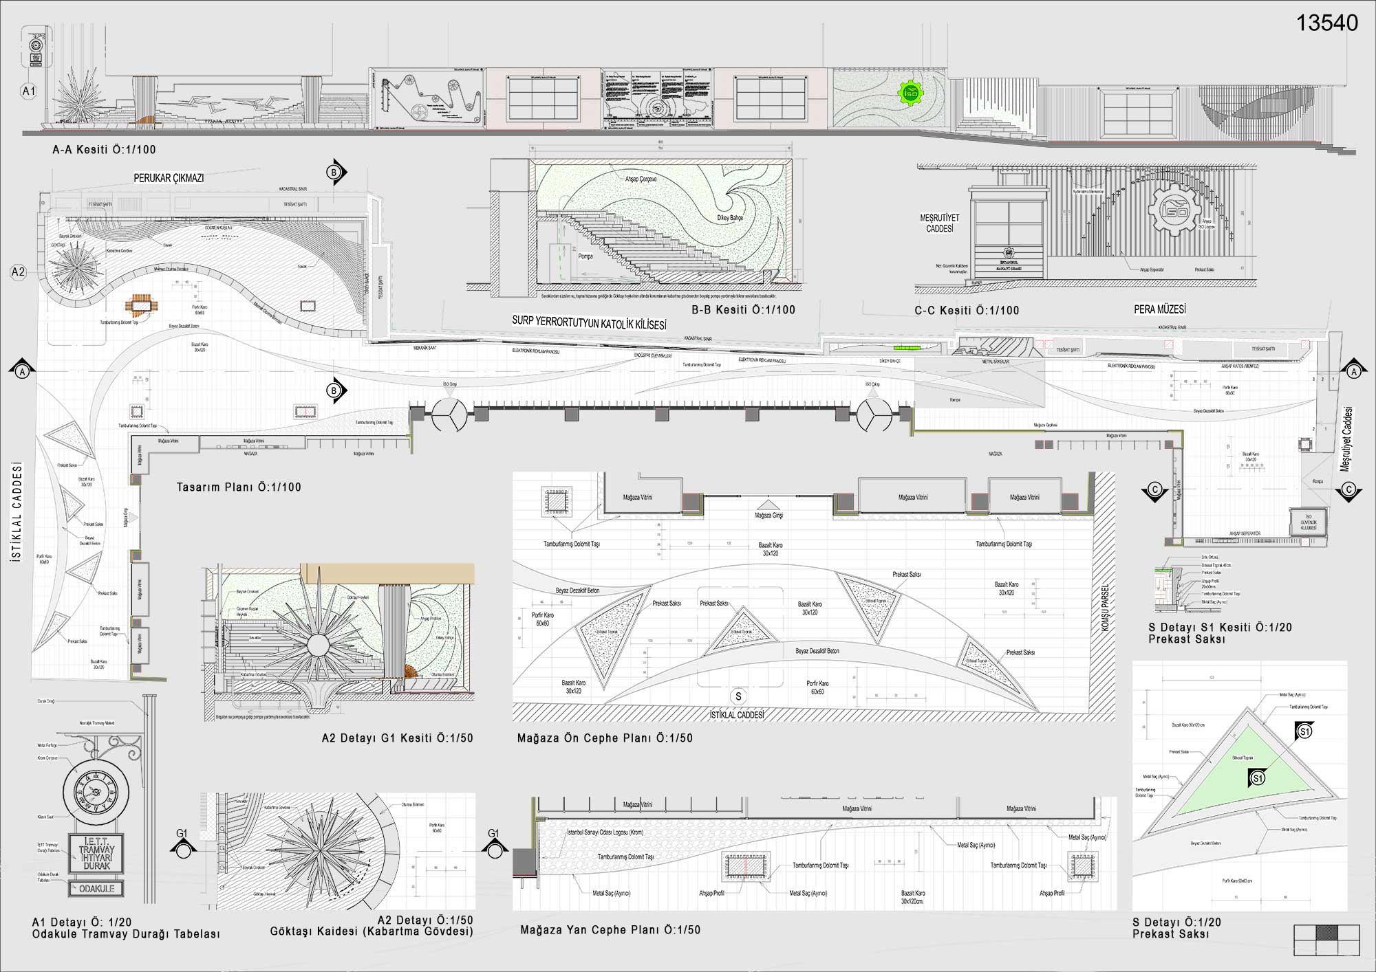This screenshot has width=1376, height=972.
Task: Click the A-A Kesiti Ö:1/100 label
Action: point(105,149)
